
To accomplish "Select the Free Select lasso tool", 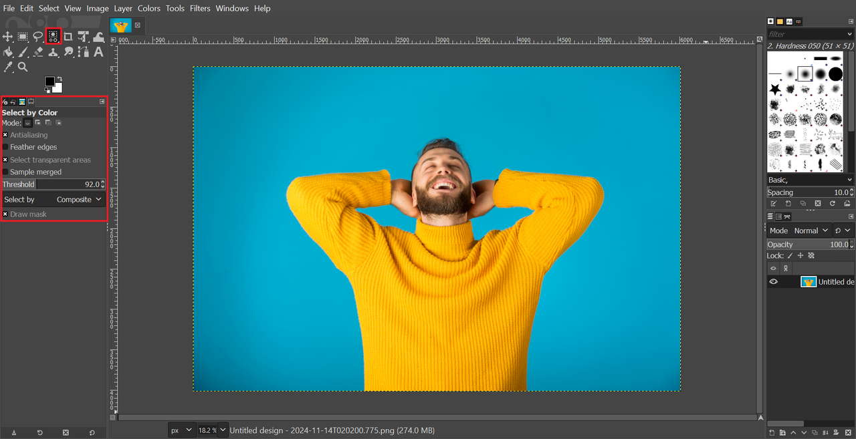I will coord(38,37).
